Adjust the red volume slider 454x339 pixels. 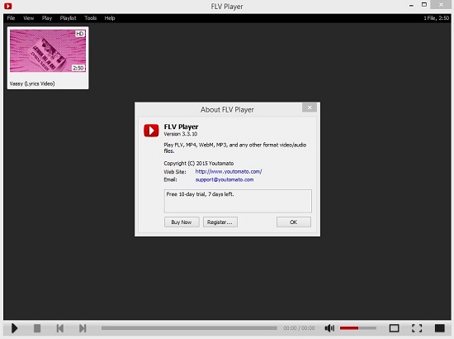[x=358, y=328]
